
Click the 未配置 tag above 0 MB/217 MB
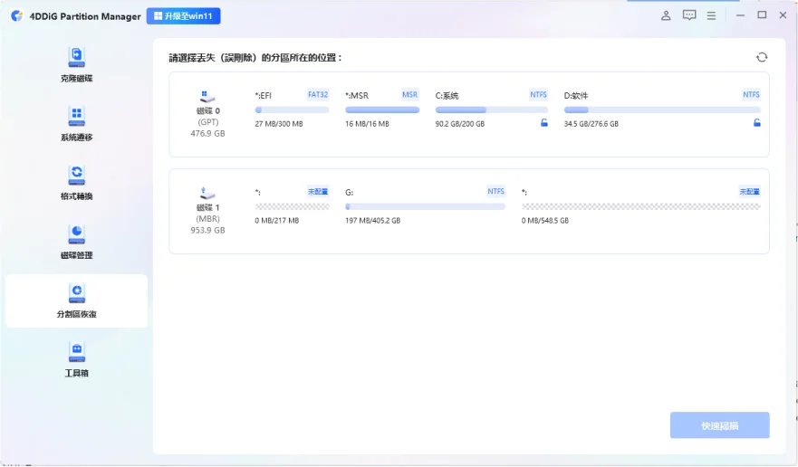[x=318, y=191]
